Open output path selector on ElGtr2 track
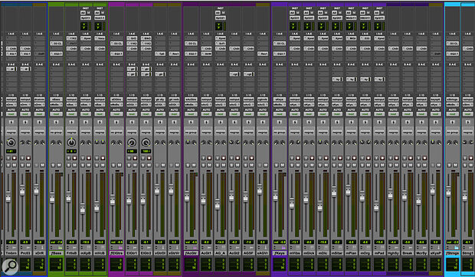 click(x=146, y=104)
